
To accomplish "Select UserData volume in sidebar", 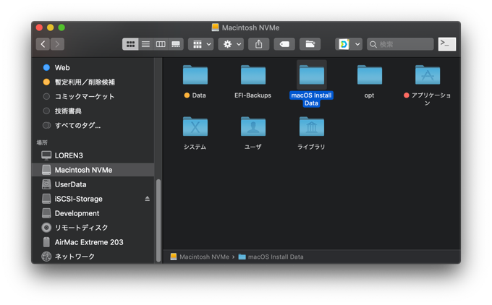I will 93,184.
